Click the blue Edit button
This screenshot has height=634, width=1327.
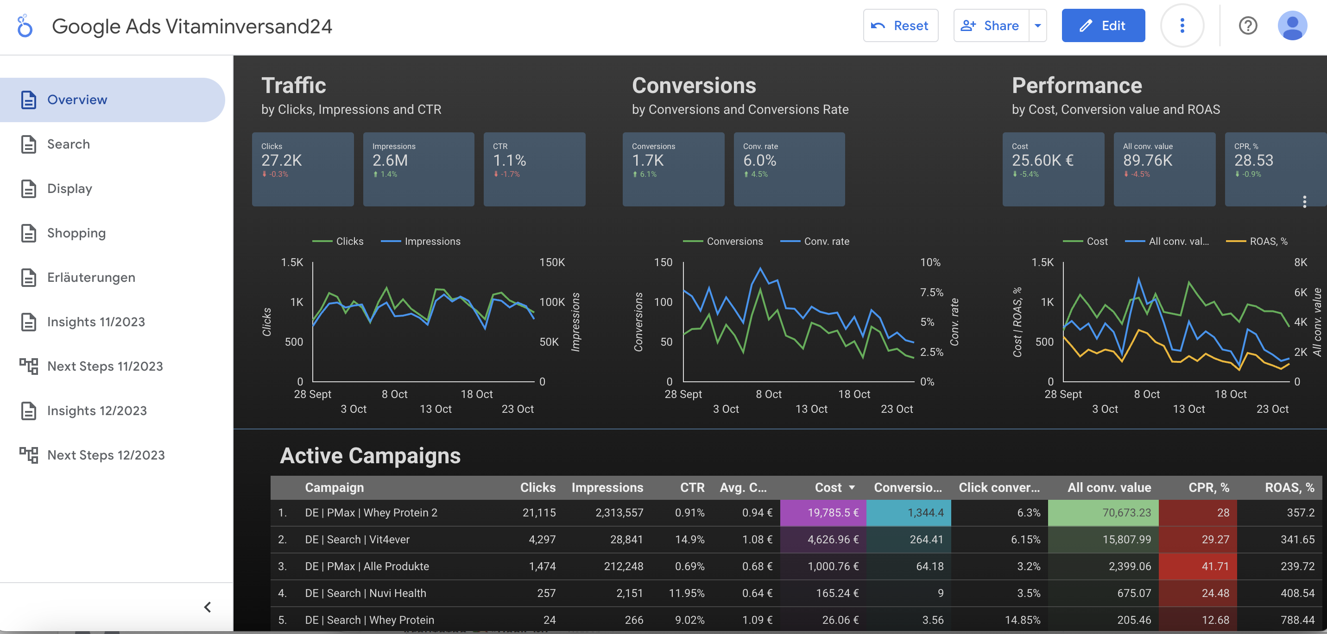[1103, 25]
